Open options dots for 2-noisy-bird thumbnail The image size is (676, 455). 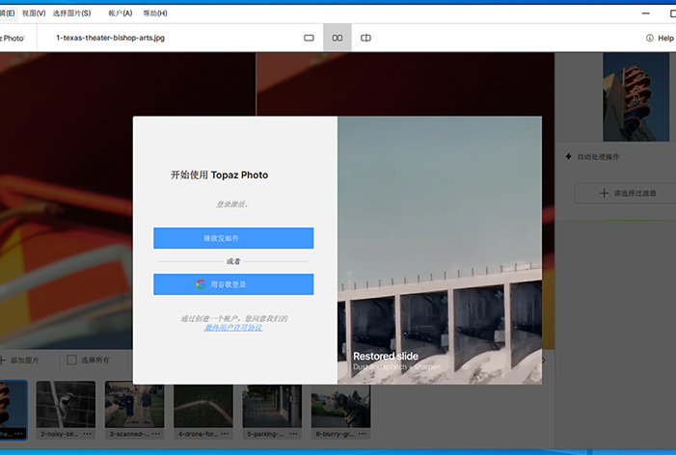88,434
